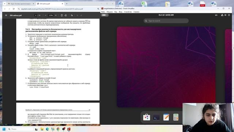Click the PDF page number field
Screen dimensions: 234x132
tap(36, 15)
